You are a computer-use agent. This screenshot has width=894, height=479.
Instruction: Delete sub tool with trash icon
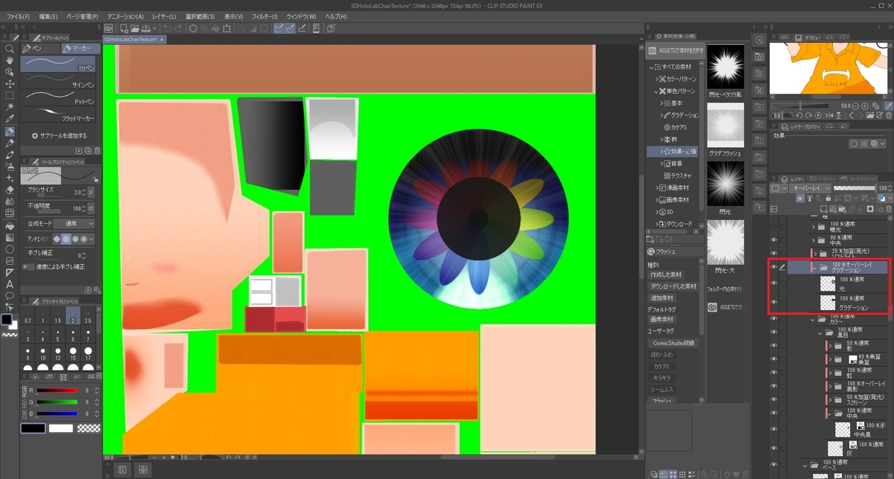pyautogui.click(x=96, y=151)
